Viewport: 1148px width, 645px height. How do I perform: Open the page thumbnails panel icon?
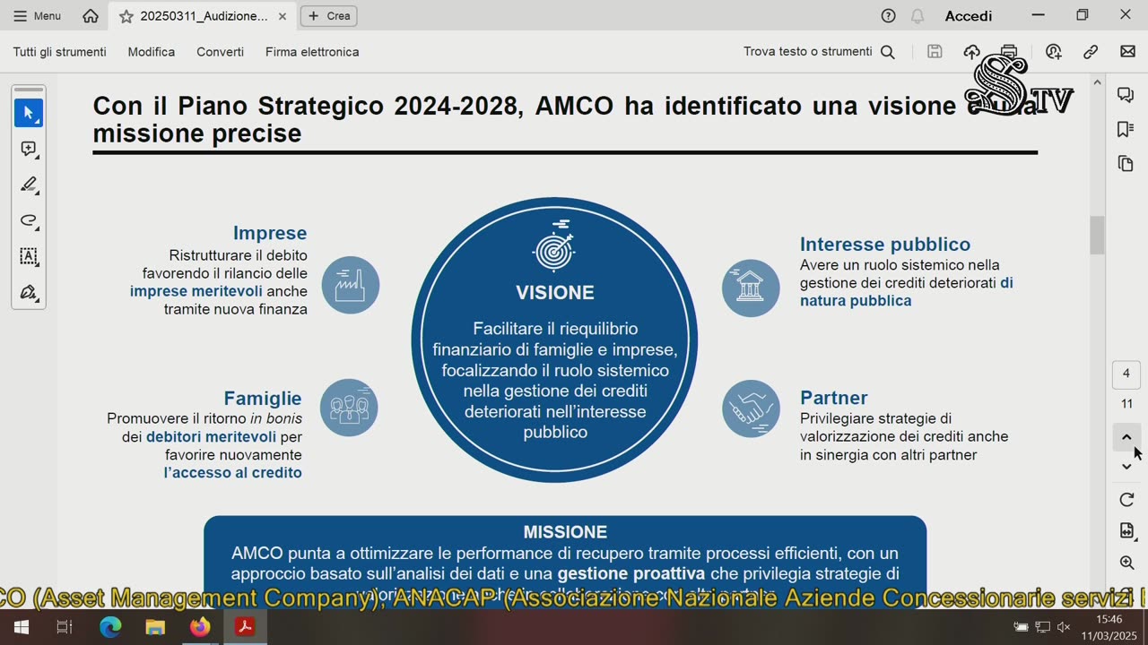[x=1126, y=163]
